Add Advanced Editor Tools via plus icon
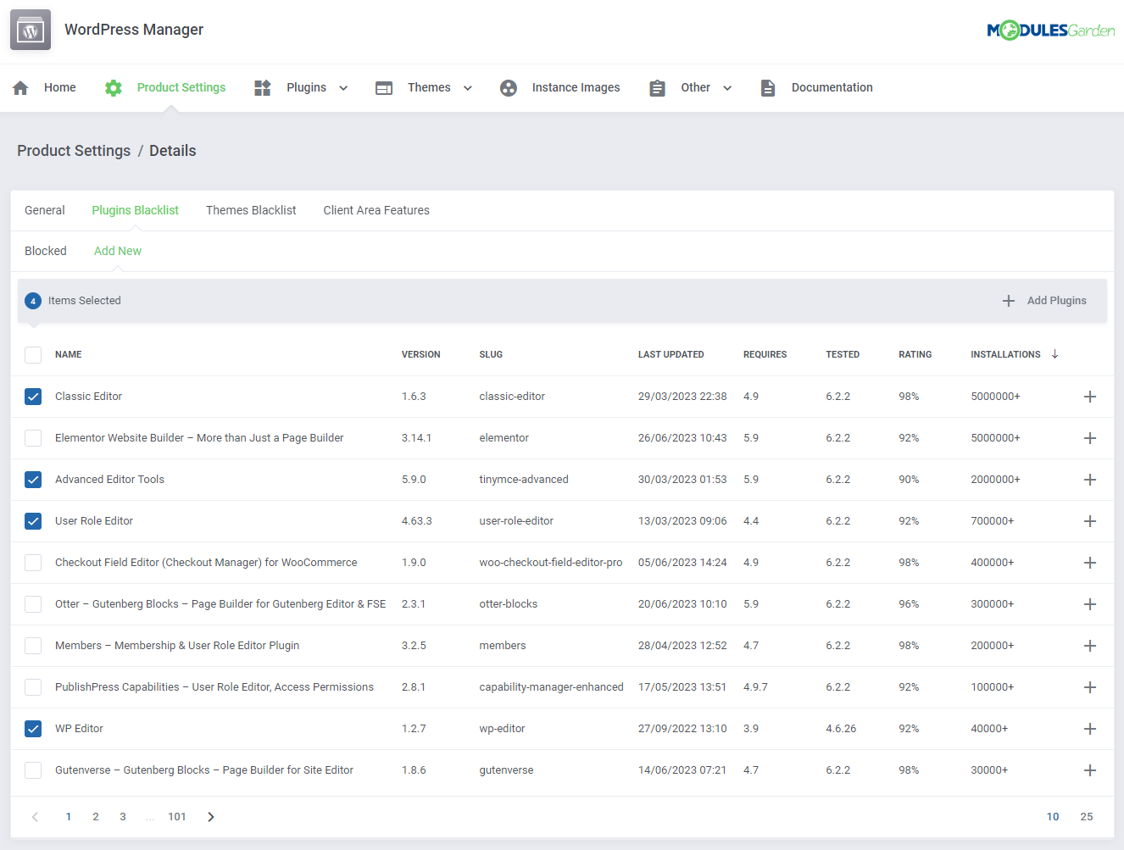This screenshot has width=1124, height=850. point(1090,480)
